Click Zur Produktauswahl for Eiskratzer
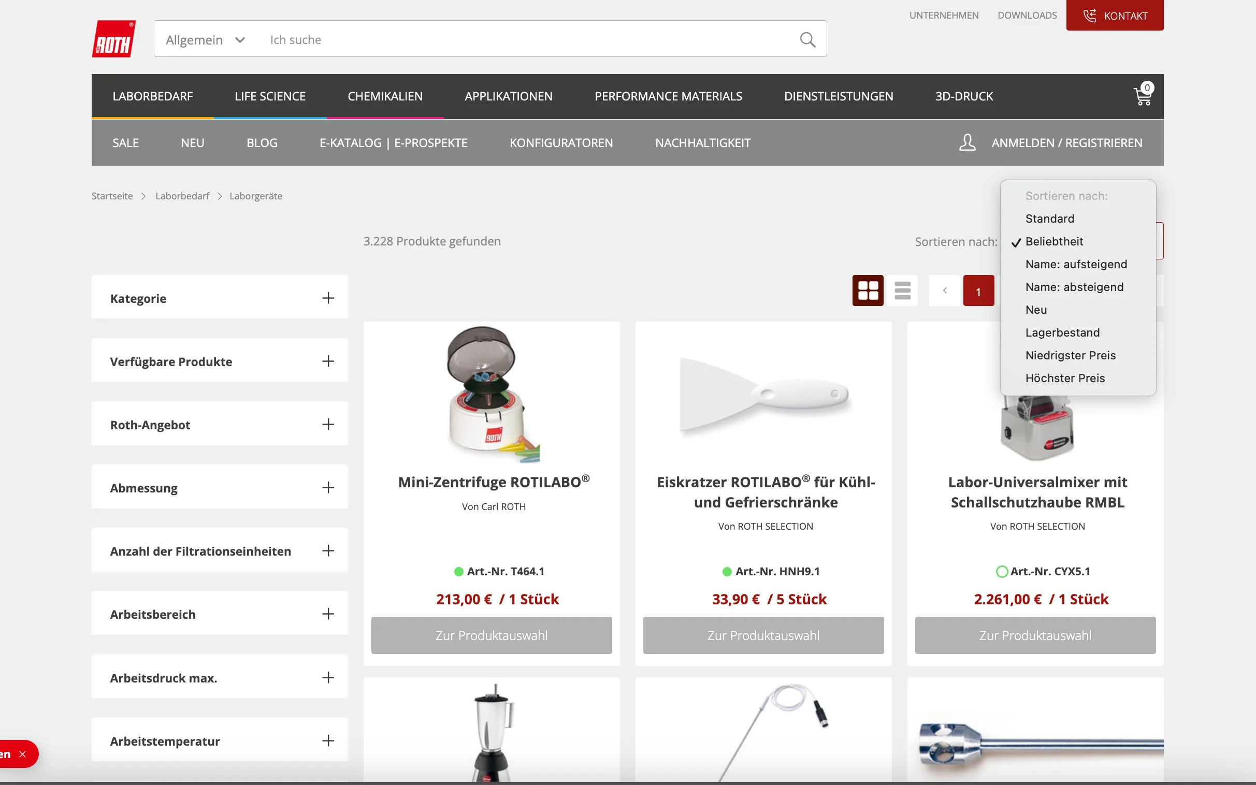The width and height of the screenshot is (1256, 785). pyautogui.click(x=763, y=635)
